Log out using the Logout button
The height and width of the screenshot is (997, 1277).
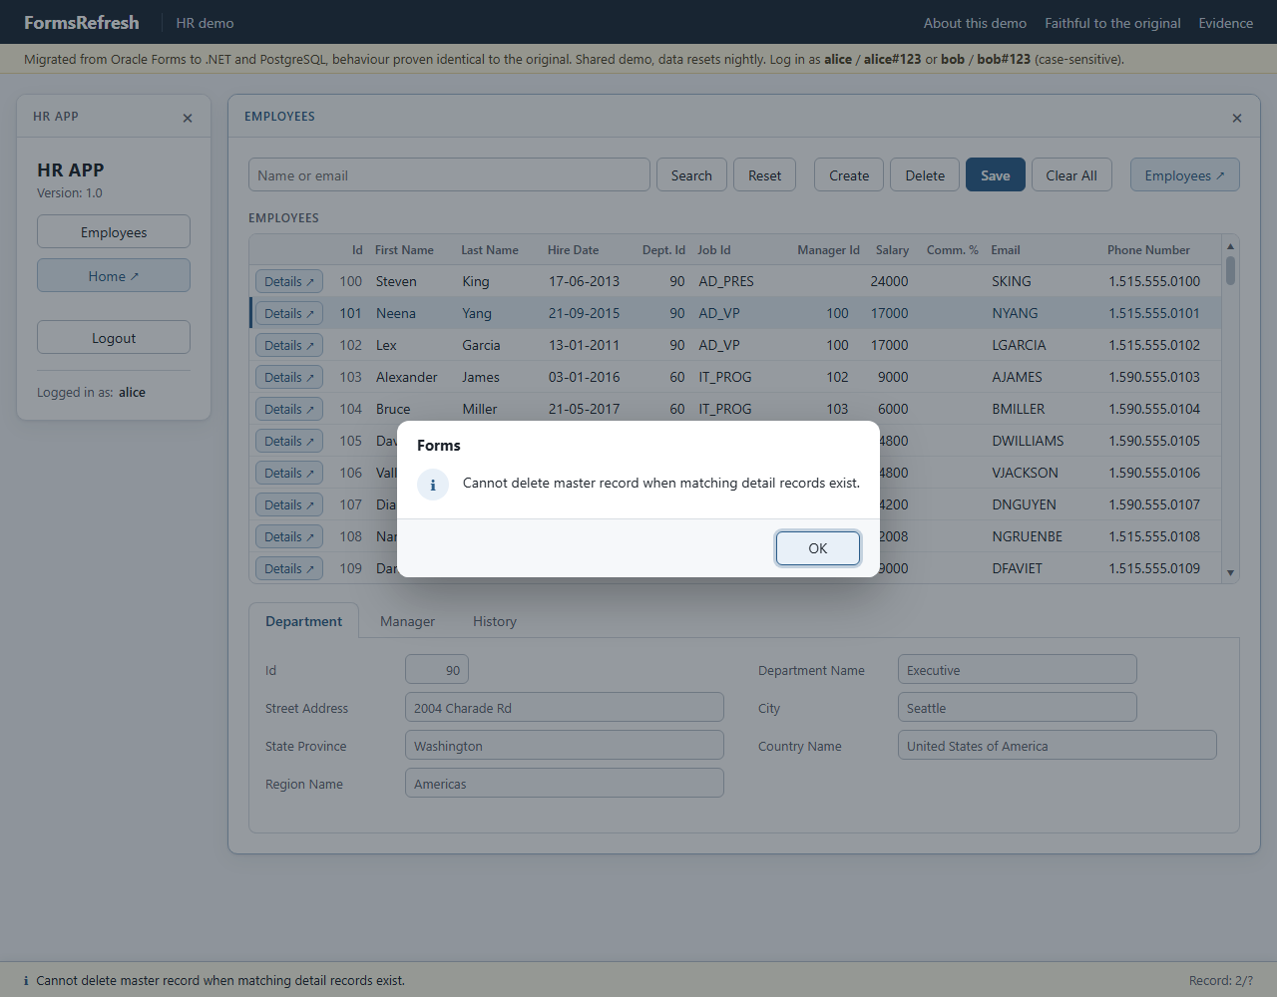pos(114,338)
